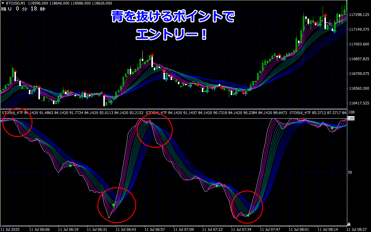
Task: Click the leftmost STOStd_4TF indicator label
Action: click(x=12, y=113)
